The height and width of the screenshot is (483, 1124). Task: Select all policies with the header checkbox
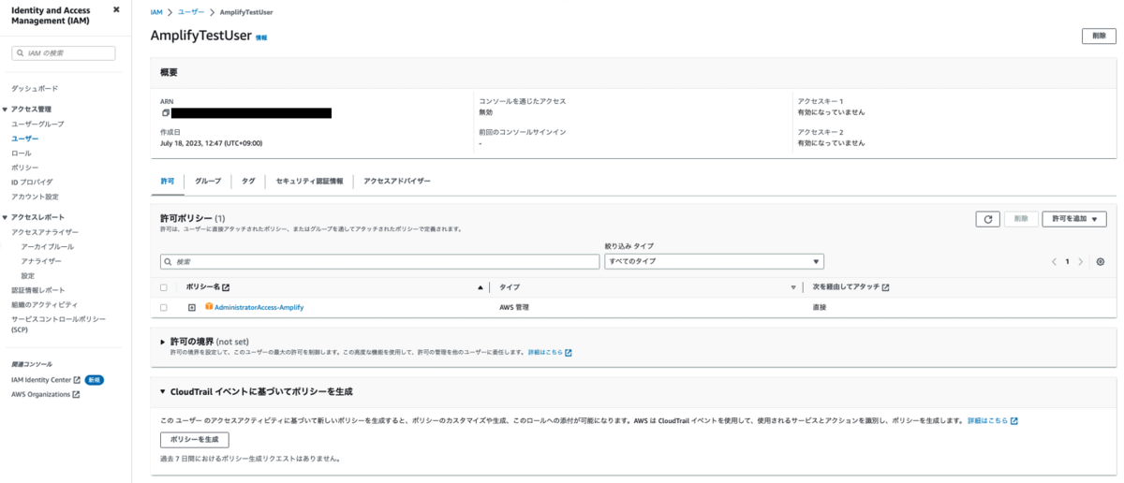pos(164,287)
